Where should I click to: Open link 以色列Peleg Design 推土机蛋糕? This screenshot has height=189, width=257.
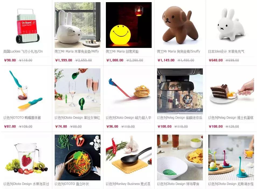click(x=231, y=118)
